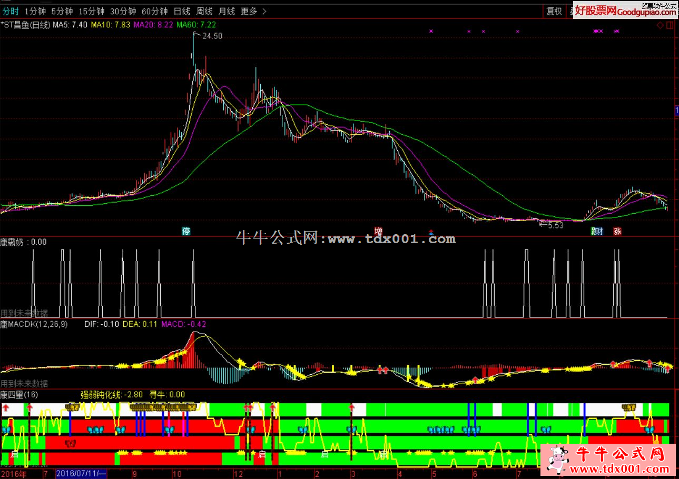Image resolution: width=679 pixels, height=479 pixels.
Task: Click the red 增 event icon
Action: [x=378, y=231]
